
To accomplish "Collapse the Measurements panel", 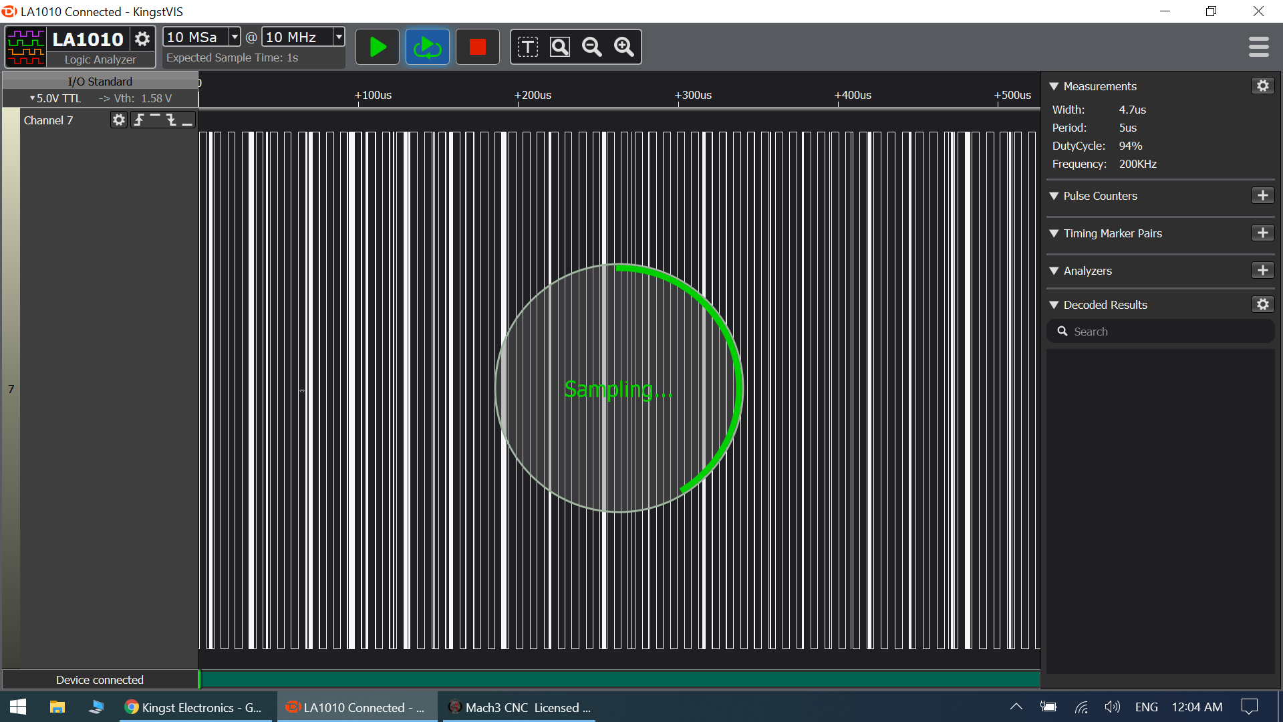I will (1054, 86).
